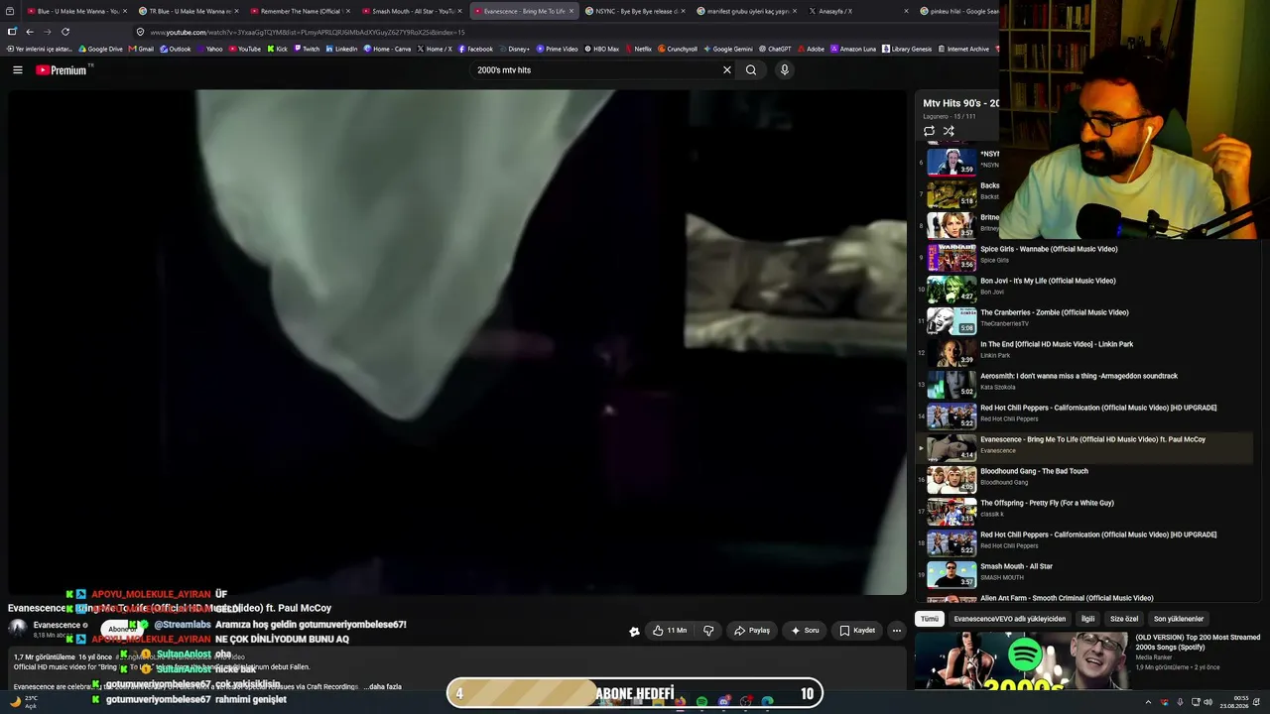Expand the description with ...daha fazla

click(383, 686)
